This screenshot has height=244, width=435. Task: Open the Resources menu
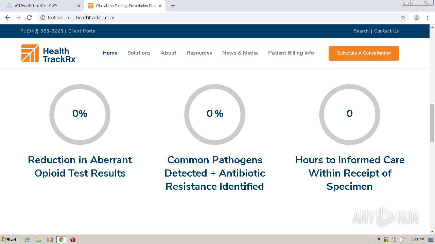tap(199, 53)
